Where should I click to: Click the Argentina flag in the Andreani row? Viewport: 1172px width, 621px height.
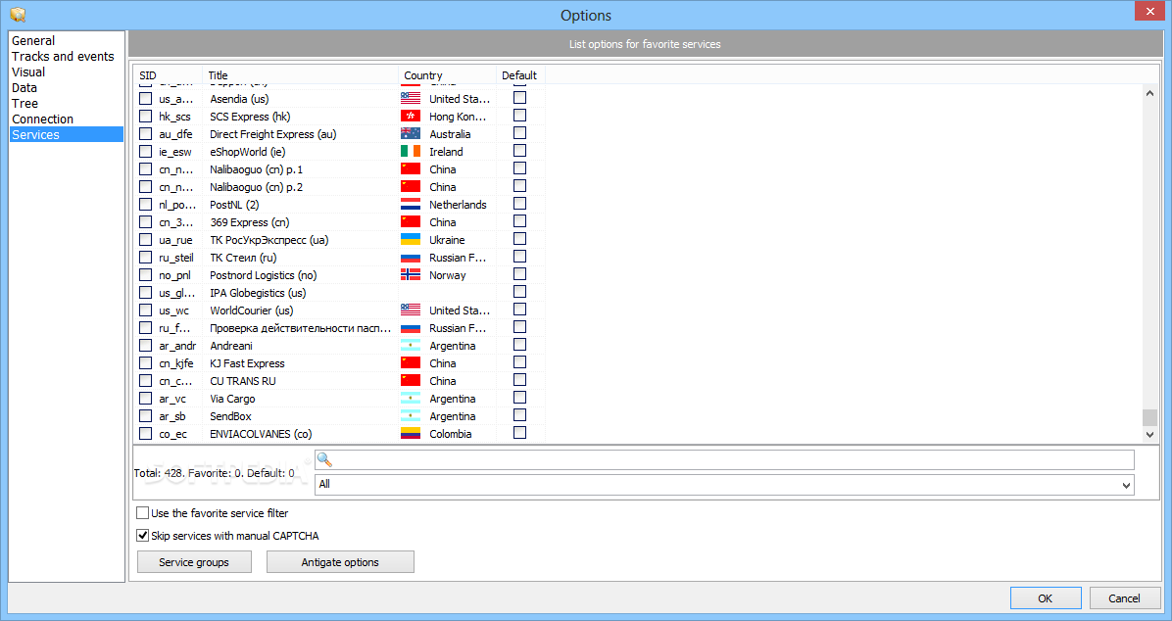point(411,345)
